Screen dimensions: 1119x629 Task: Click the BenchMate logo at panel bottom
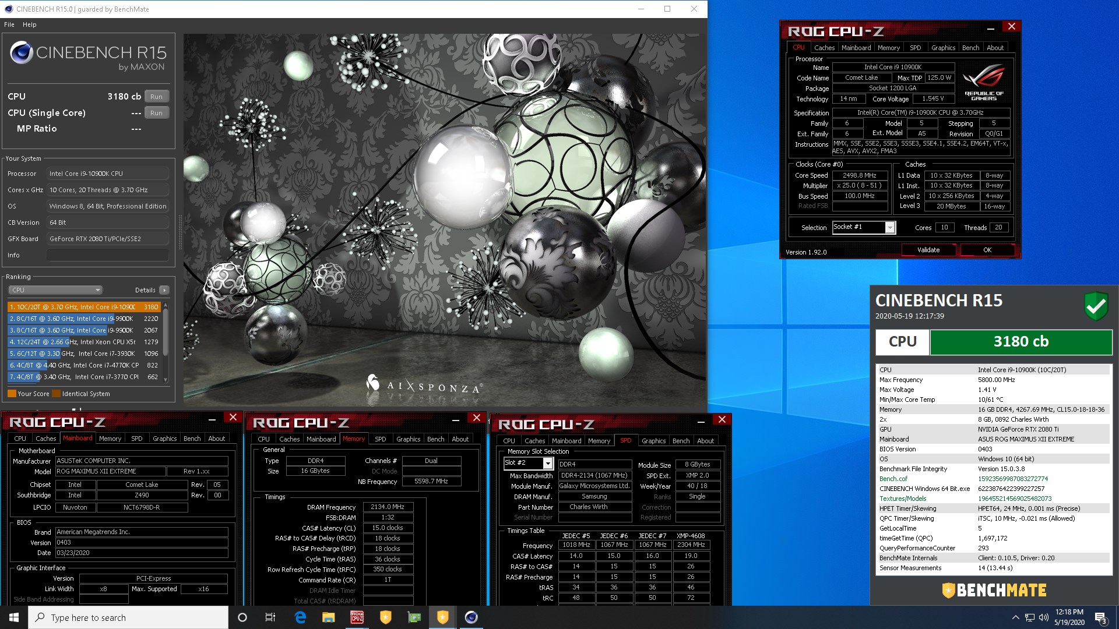pos(994,590)
